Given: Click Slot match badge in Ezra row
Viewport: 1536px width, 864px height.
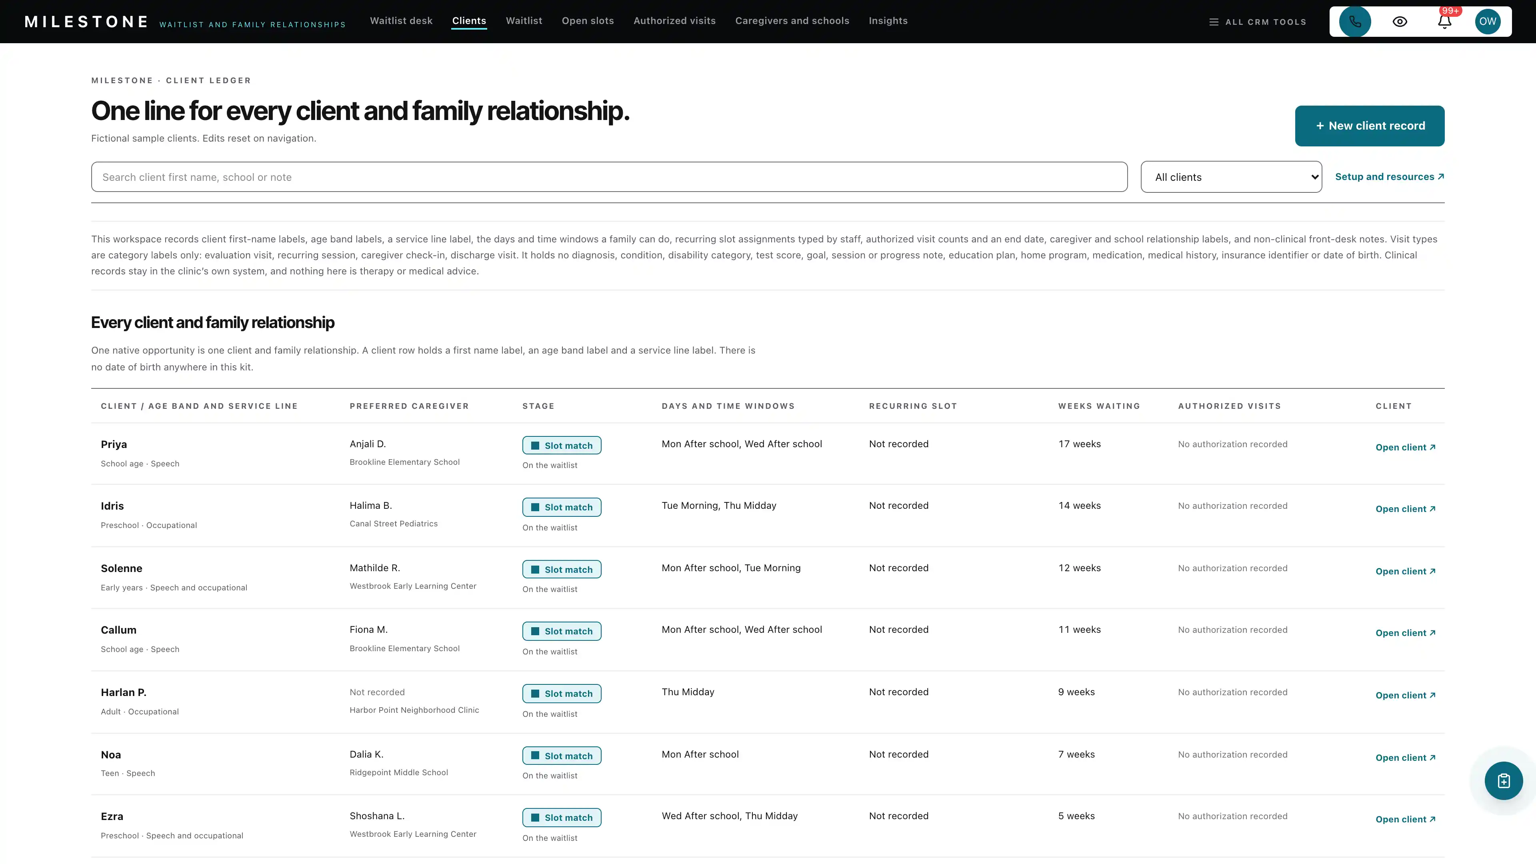Looking at the screenshot, I should tap(562, 818).
